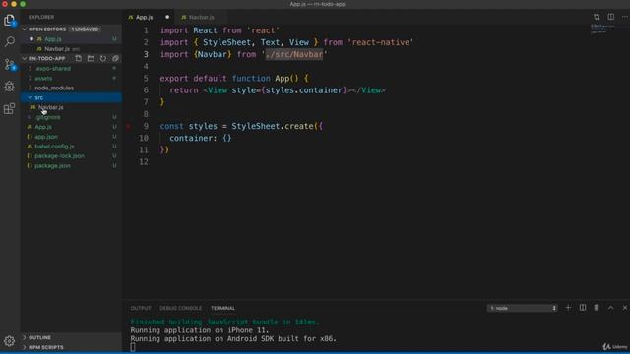
Task: Open the babel.config.js file
Action: [54, 147]
